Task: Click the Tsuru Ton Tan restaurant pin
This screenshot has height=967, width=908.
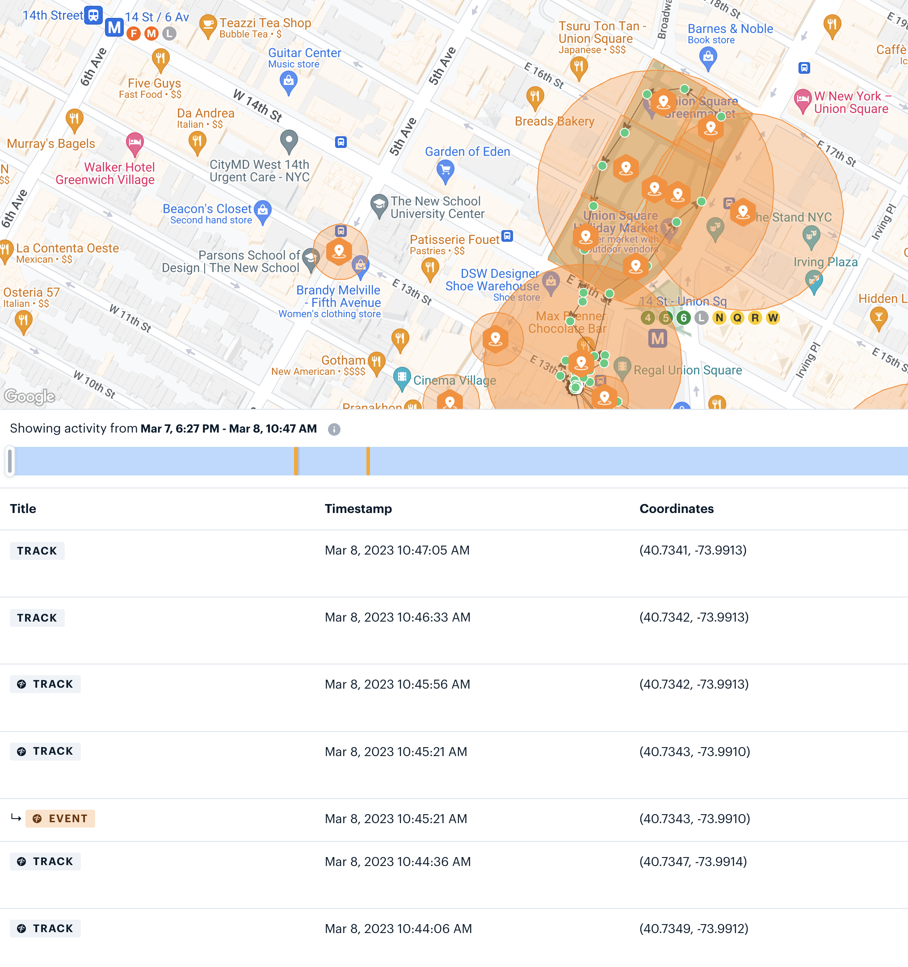Action: (579, 68)
